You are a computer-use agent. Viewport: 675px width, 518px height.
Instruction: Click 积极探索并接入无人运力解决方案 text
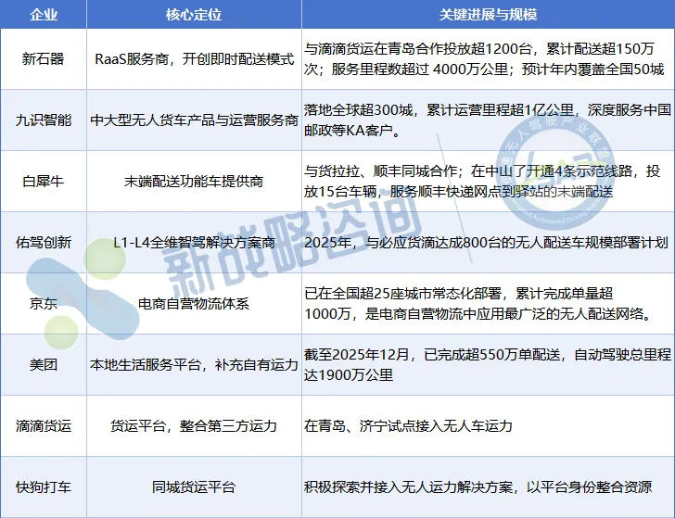click(478, 487)
